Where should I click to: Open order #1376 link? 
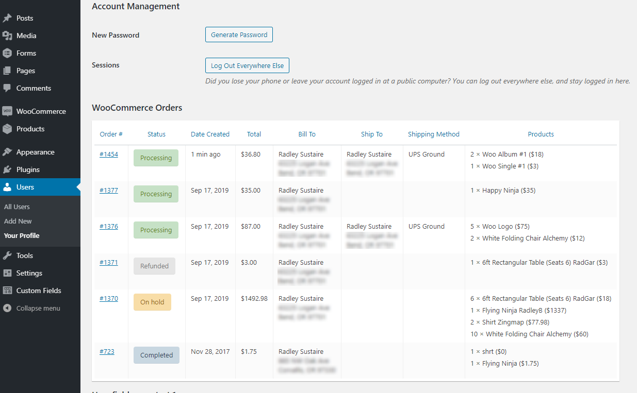pos(109,226)
